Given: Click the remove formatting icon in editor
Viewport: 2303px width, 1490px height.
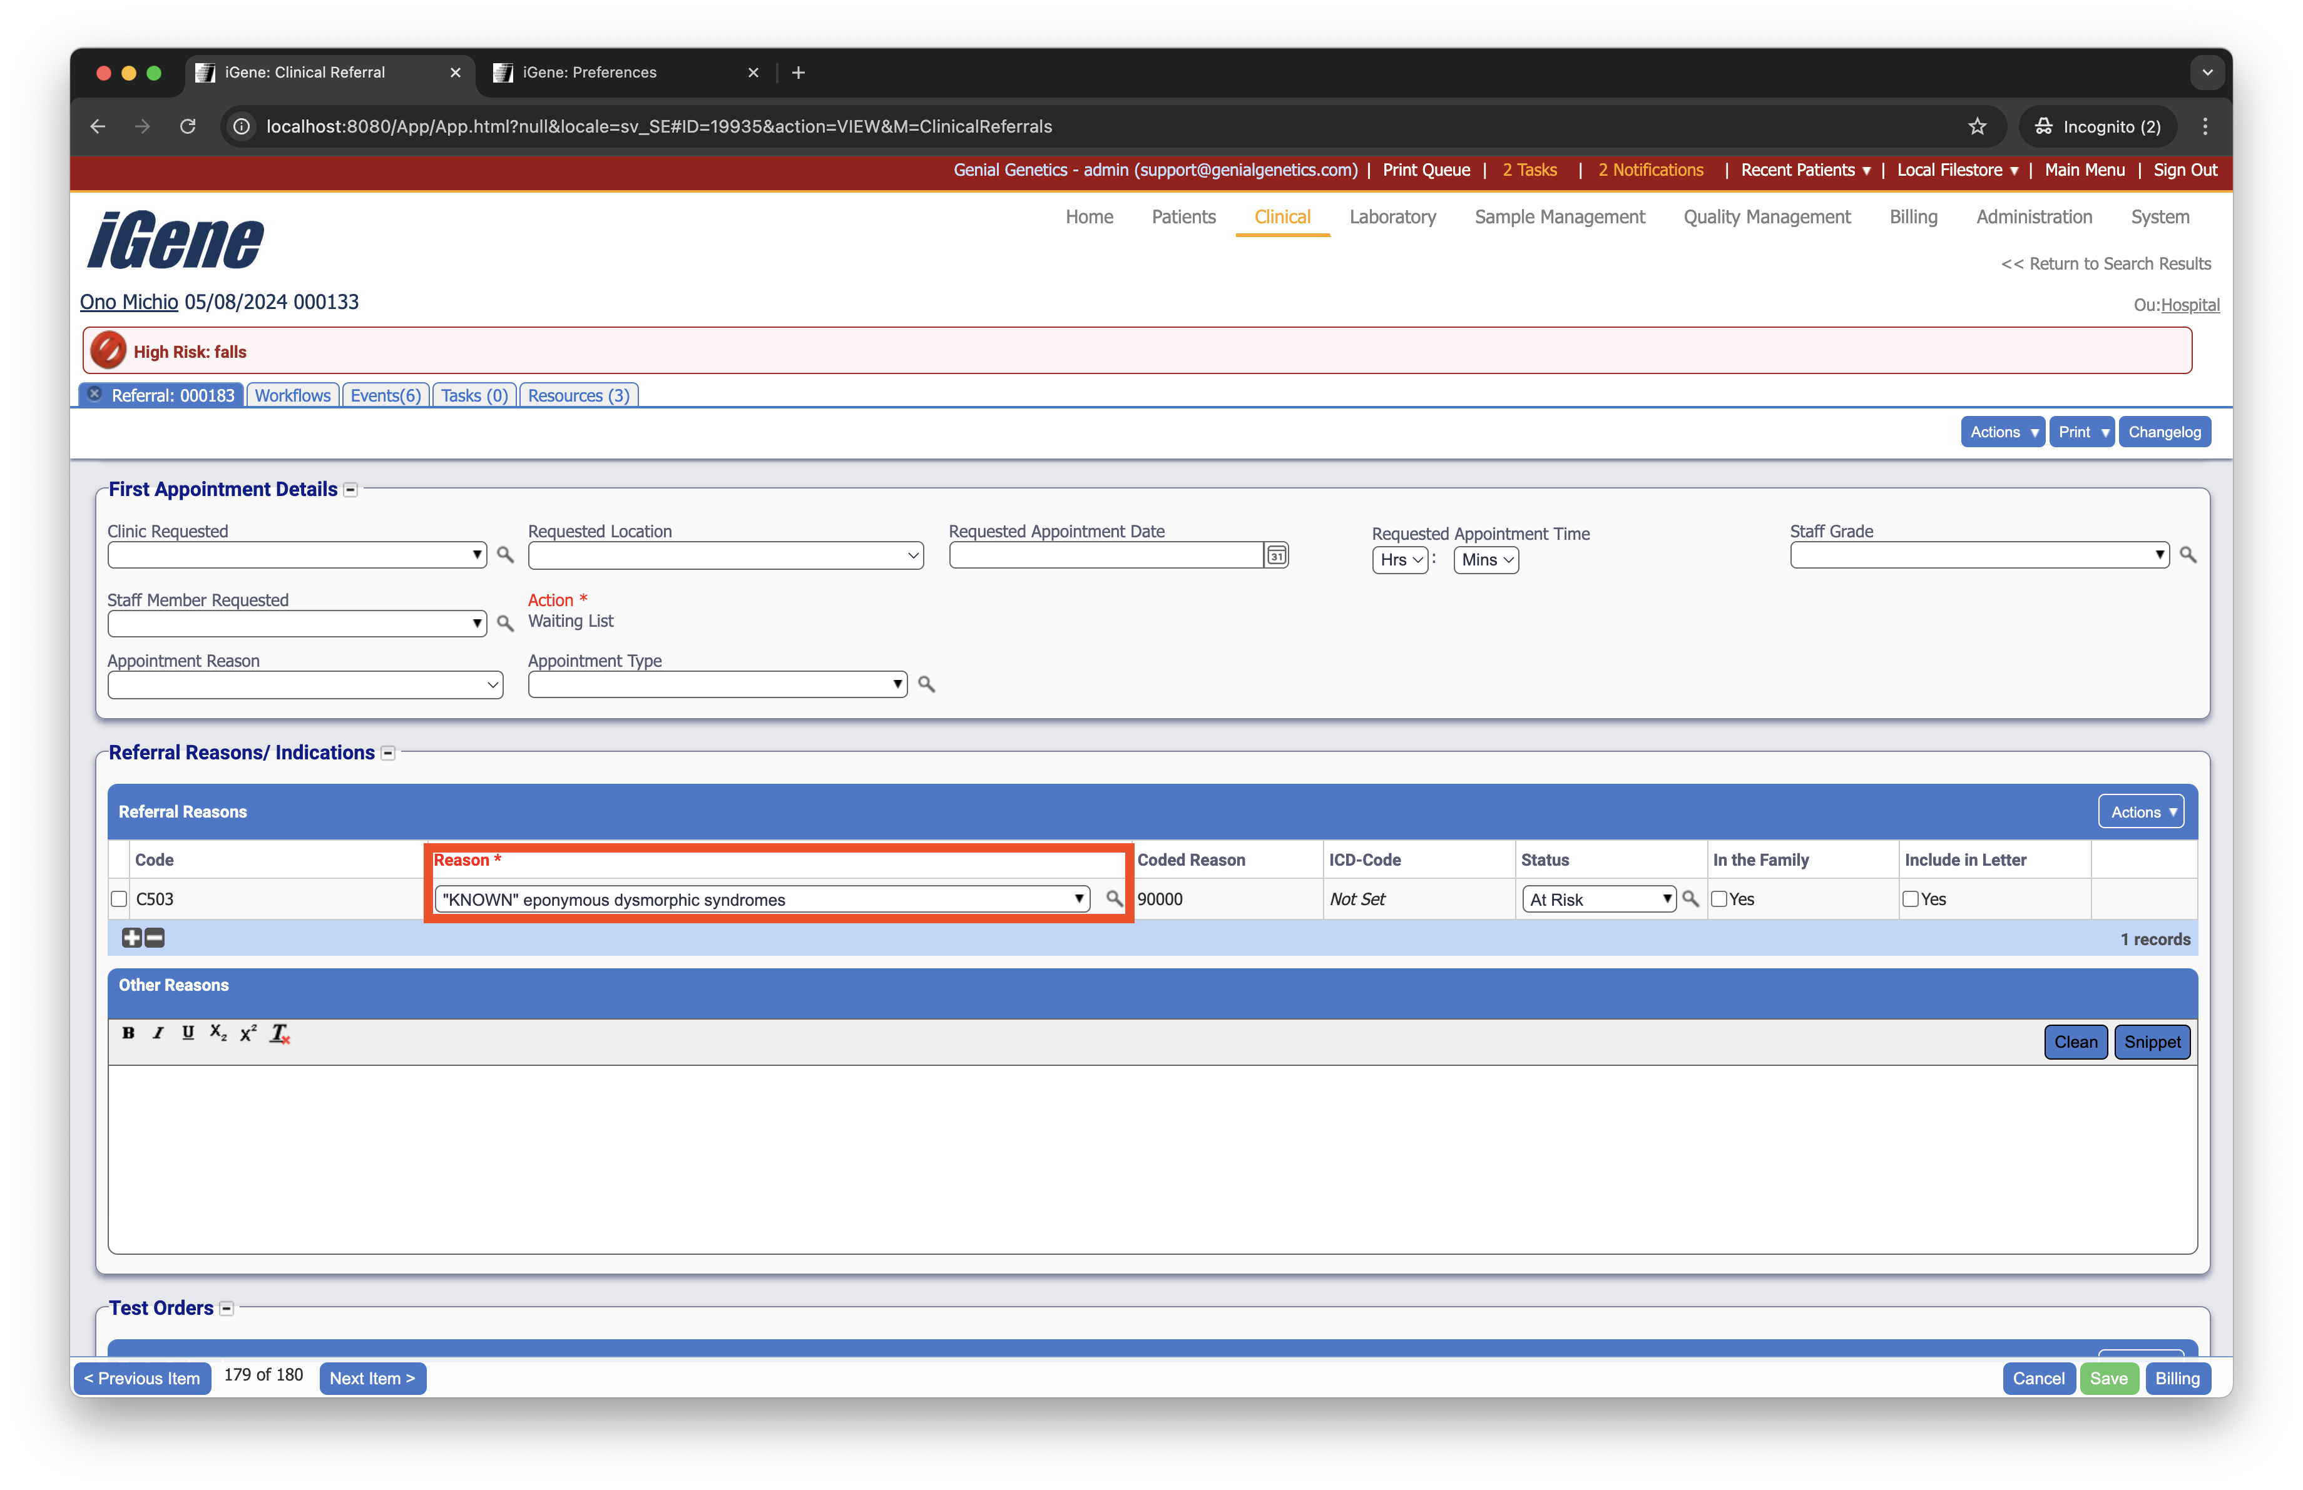Looking at the screenshot, I should (280, 1033).
